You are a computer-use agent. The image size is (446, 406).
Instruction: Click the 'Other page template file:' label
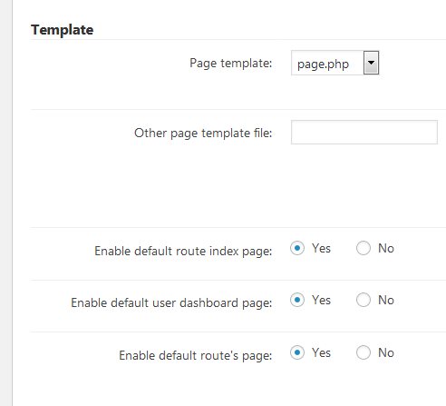click(x=203, y=134)
